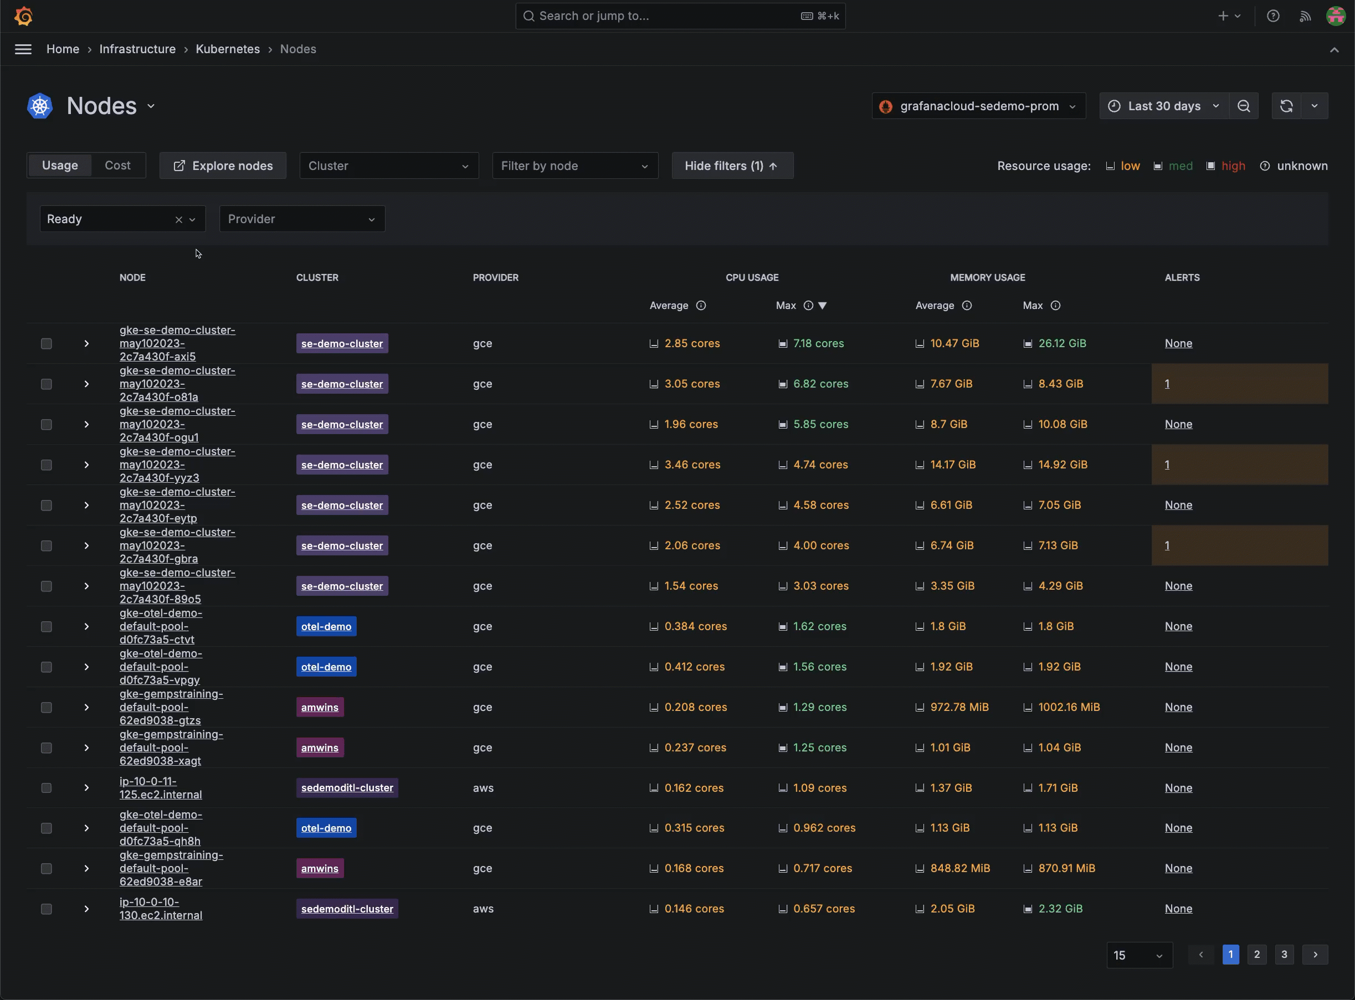Image resolution: width=1355 pixels, height=1000 pixels.
Task: Select the checkbox for ip-10-0-11-125.ec2.internal
Action: point(46,787)
